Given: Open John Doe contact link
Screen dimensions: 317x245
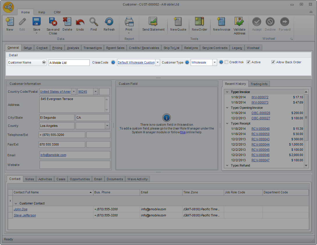Looking at the screenshot, I should (x=21, y=209).
